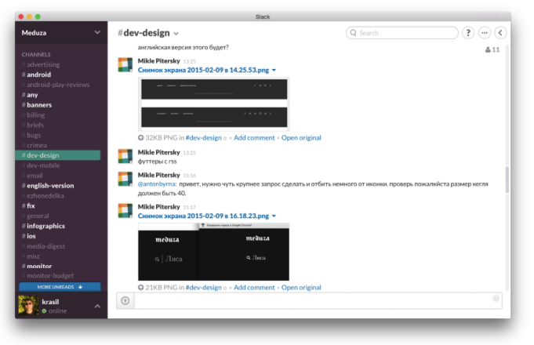Collapse the flexpane with the chevron-left icon
The height and width of the screenshot is (345, 534).
point(500,33)
